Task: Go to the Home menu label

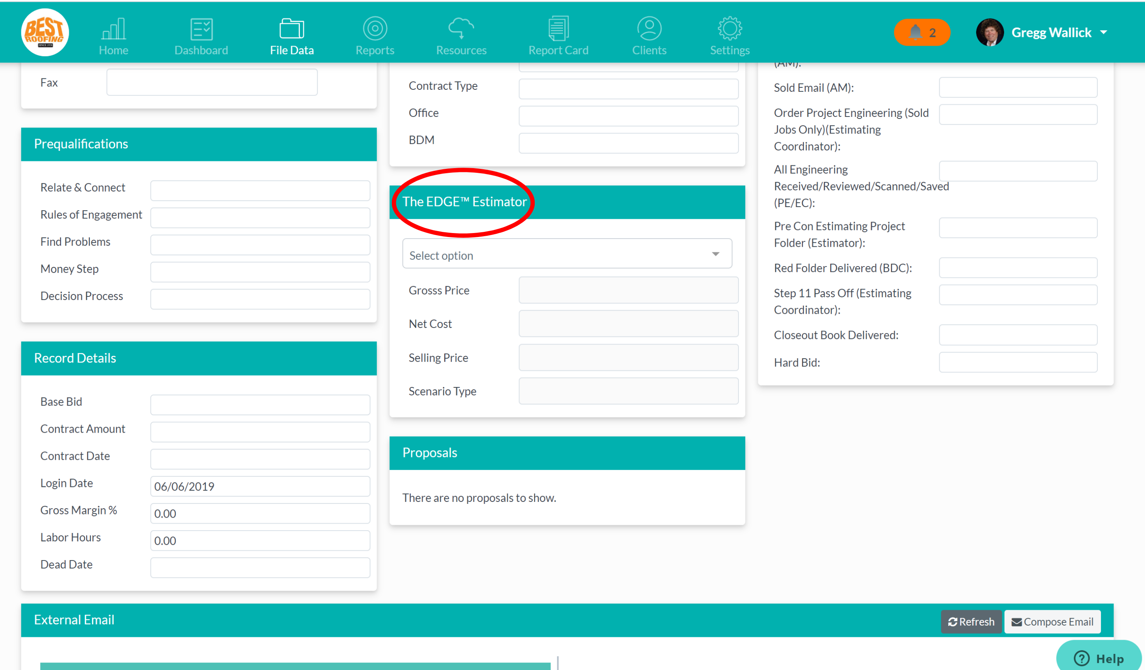Action: [114, 50]
